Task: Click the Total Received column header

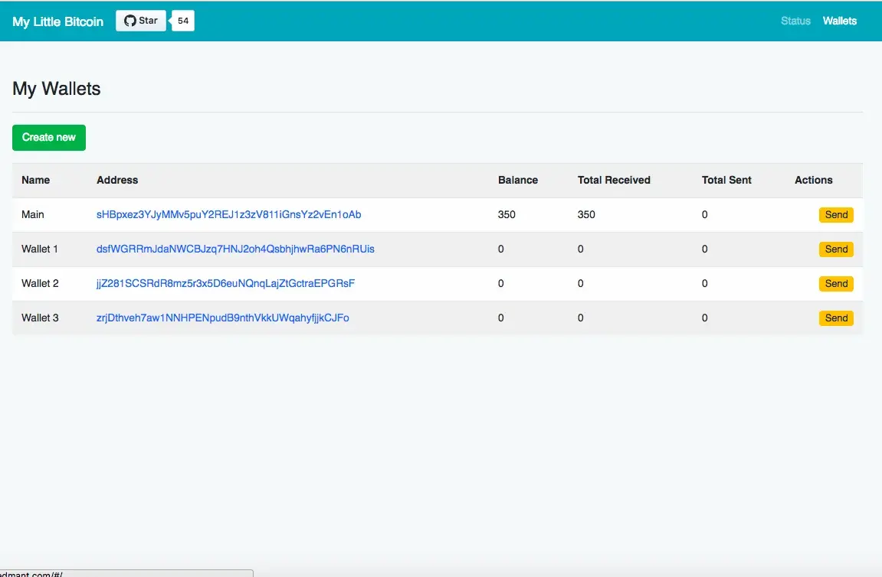Action: coord(614,181)
